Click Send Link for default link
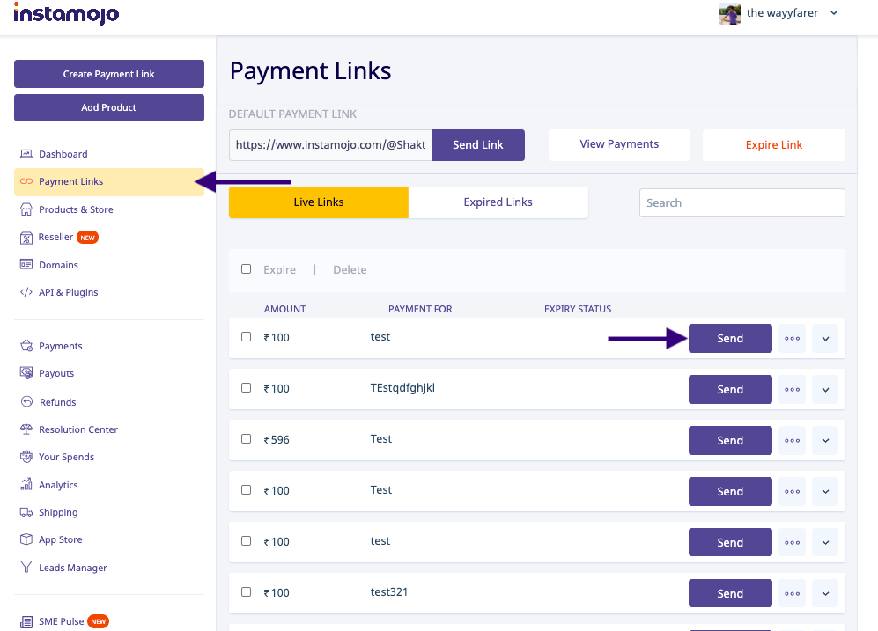The image size is (878, 631). tap(477, 145)
